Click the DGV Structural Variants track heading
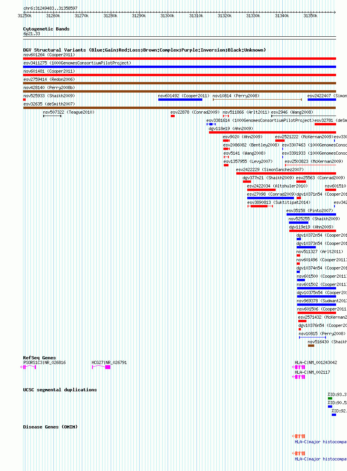Viewport: 347px width, 471px height. pyautogui.click(x=144, y=50)
